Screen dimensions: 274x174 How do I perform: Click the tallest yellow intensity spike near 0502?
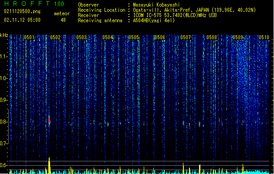[50, 165]
